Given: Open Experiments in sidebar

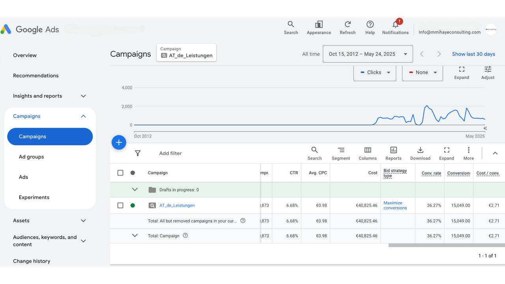Looking at the screenshot, I should pos(34,197).
